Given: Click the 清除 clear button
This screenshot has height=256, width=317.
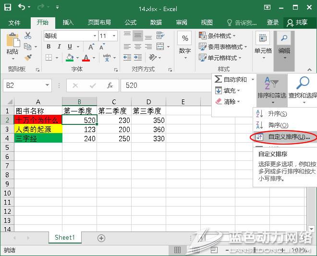Looking at the screenshot, I should 228,101.
